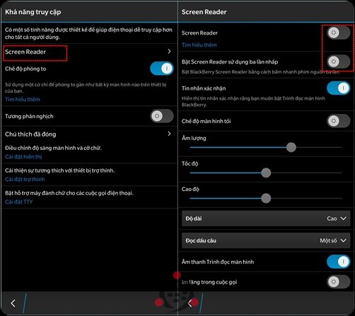Image resolution: width=355 pixels, height=316 pixels.
Task: Turn off Âm thanh Trình đọc màn hình
Action: click(339, 262)
